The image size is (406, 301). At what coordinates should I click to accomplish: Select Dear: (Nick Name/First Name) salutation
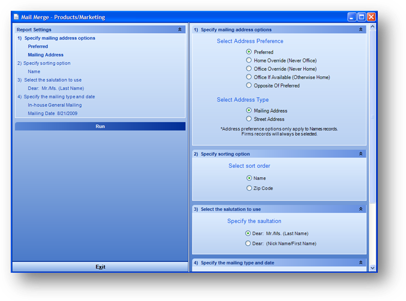248,243
